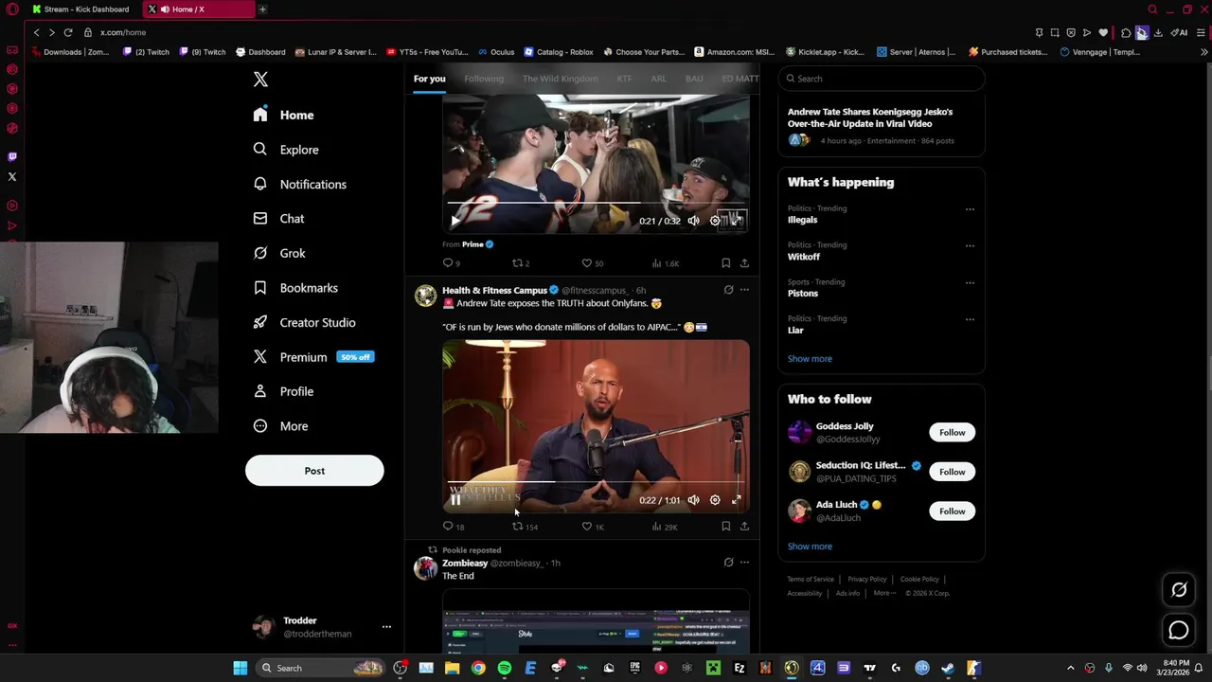Image resolution: width=1212 pixels, height=682 pixels.
Task: Open Premium 50% off offer
Action: tap(313, 357)
